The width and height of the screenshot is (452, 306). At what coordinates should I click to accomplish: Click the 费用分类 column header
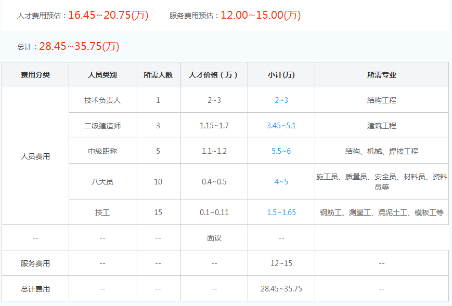click(35, 75)
